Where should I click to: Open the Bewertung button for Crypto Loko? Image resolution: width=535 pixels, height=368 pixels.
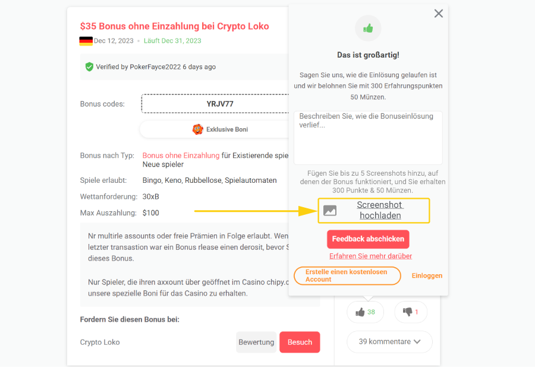click(x=256, y=342)
